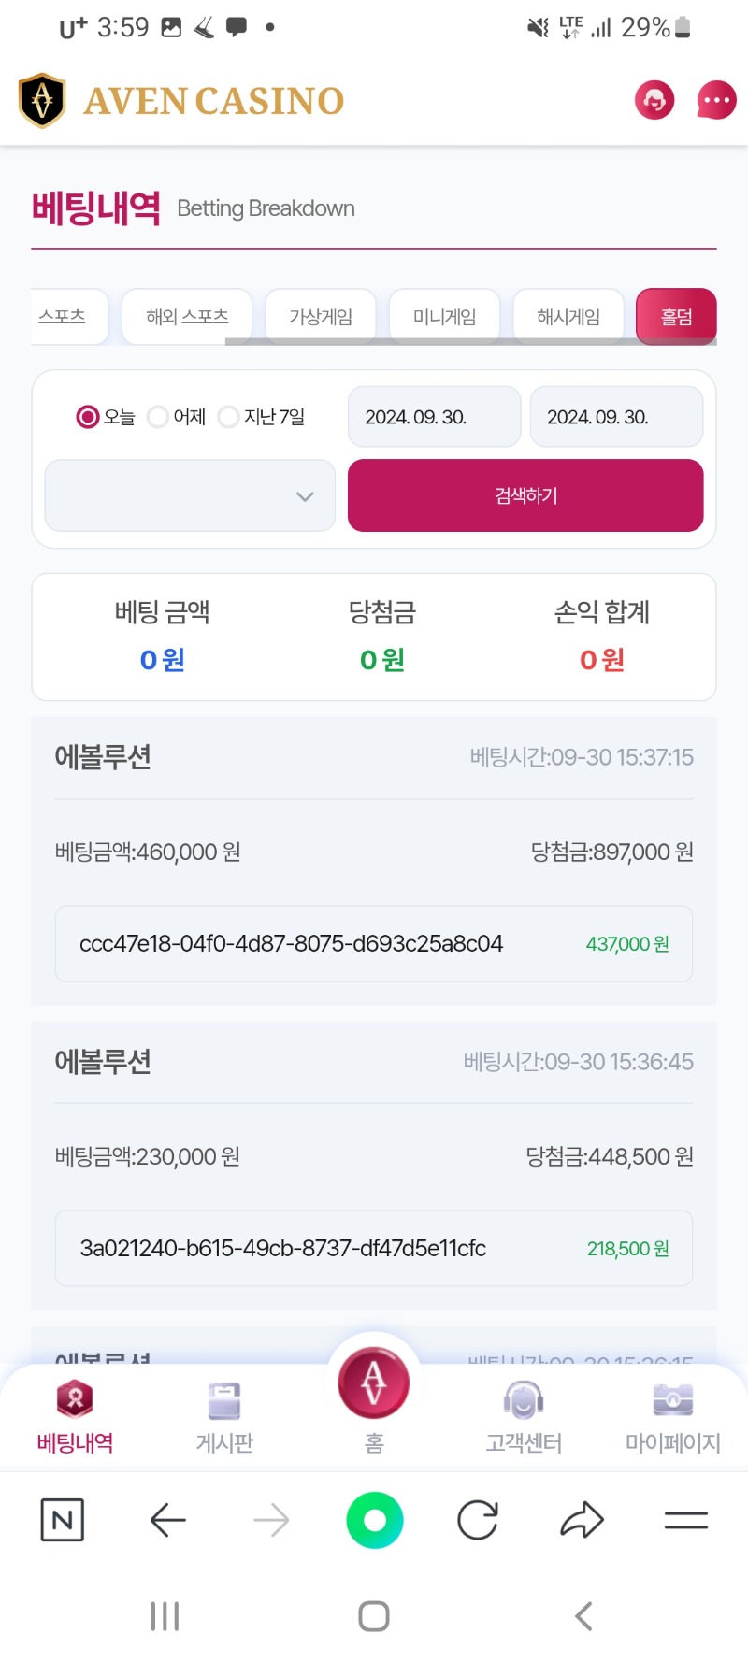Select the 홀덤 tab button
The height and width of the screenshot is (1662, 748).
coord(676,317)
